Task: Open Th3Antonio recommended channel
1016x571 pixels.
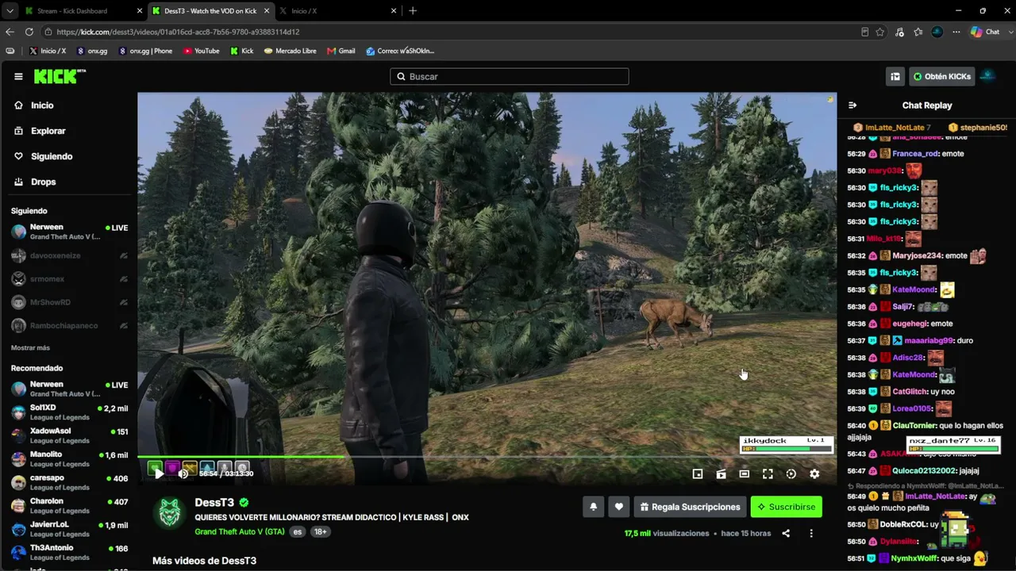Action: [69, 552]
